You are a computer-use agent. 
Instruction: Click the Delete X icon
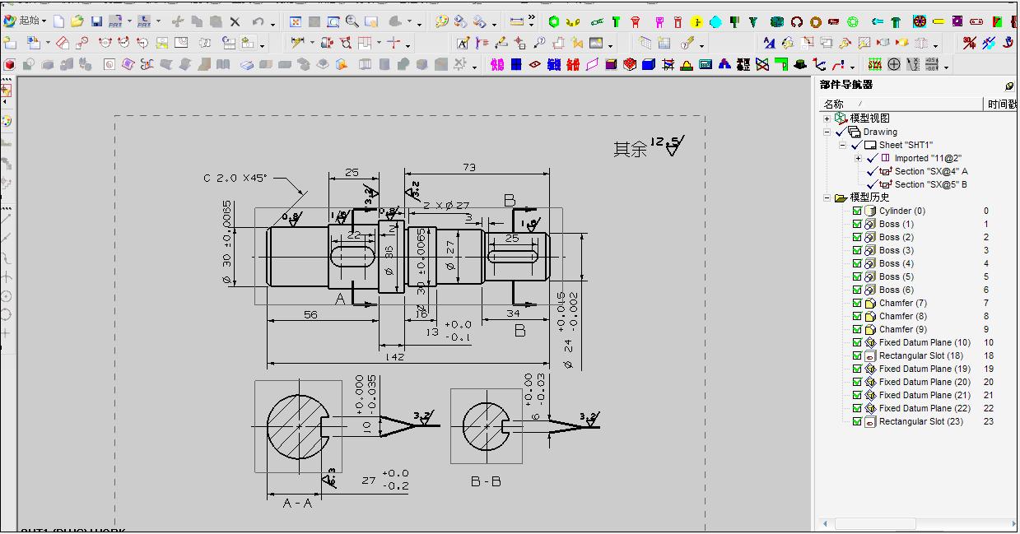[235, 21]
